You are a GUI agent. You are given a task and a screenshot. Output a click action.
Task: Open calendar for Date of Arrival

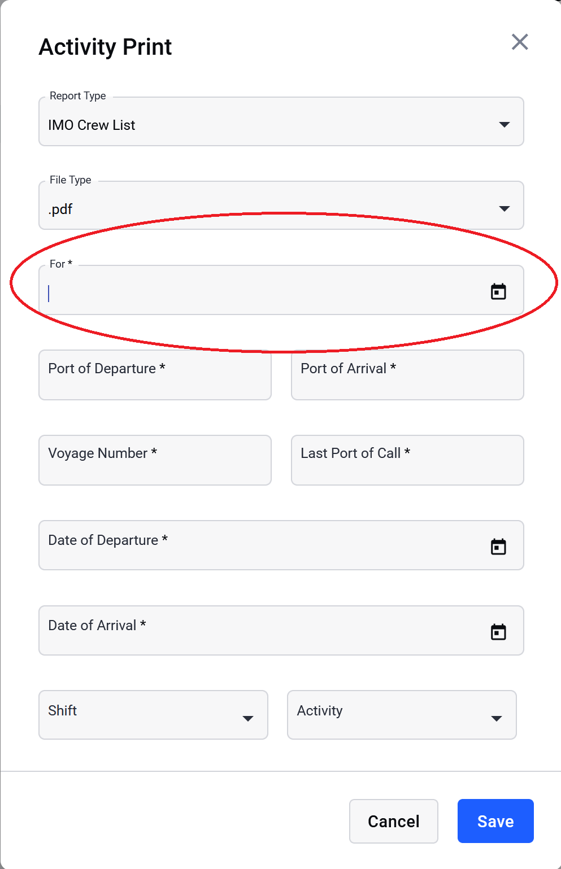pyautogui.click(x=498, y=632)
